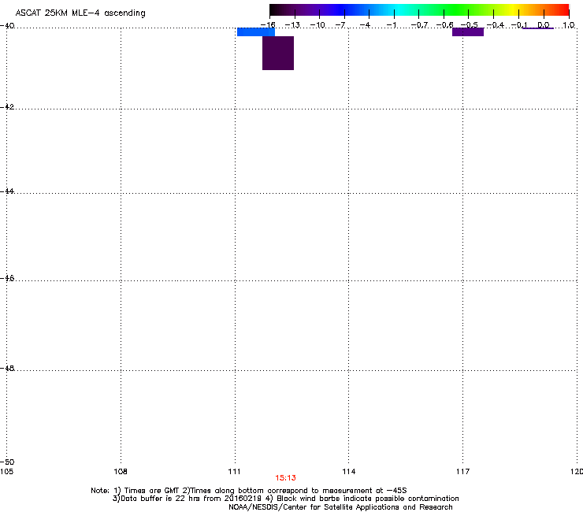583x512 pixels.
Task: Click the latitude -48 axis label
Action: tap(7, 368)
